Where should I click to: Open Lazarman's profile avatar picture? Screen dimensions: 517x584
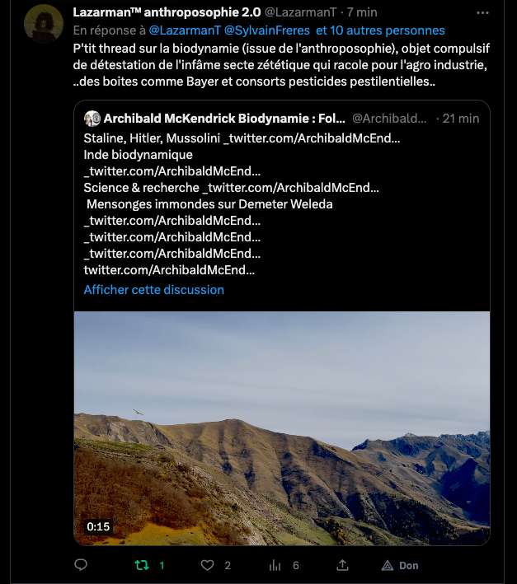(44, 24)
